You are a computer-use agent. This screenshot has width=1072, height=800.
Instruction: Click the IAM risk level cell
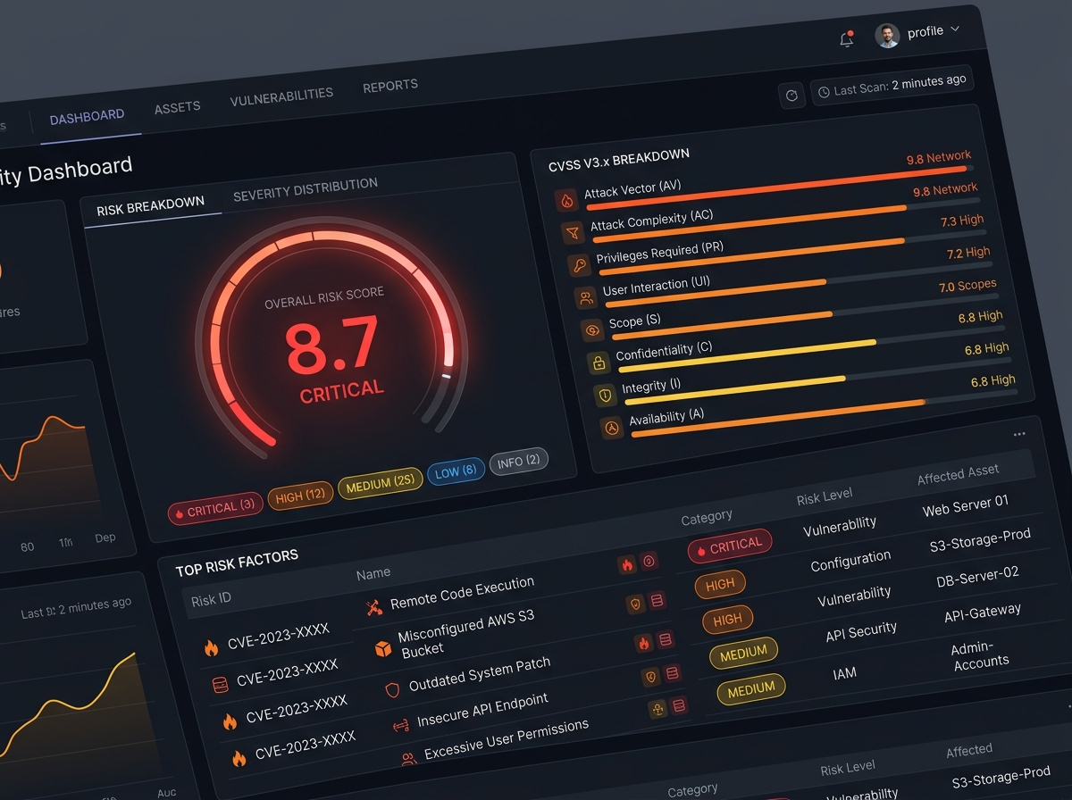[845, 674]
